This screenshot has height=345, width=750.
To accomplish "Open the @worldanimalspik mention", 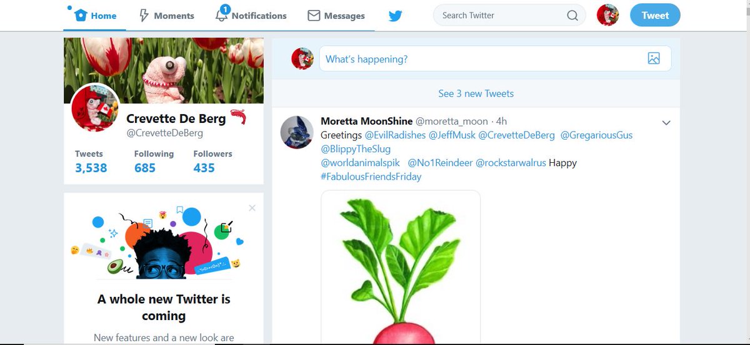I will point(360,163).
